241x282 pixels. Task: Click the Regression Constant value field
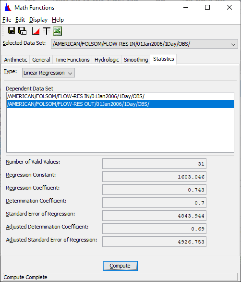[x=154, y=177]
